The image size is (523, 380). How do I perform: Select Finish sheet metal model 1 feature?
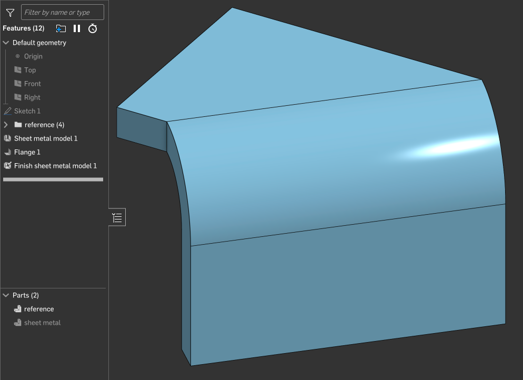point(55,166)
